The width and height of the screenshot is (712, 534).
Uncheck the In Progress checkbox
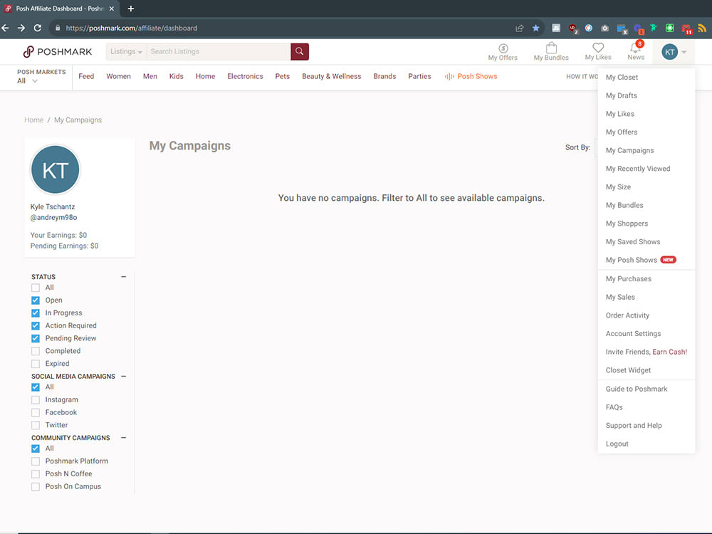pyautogui.click(x=36, y=313)
